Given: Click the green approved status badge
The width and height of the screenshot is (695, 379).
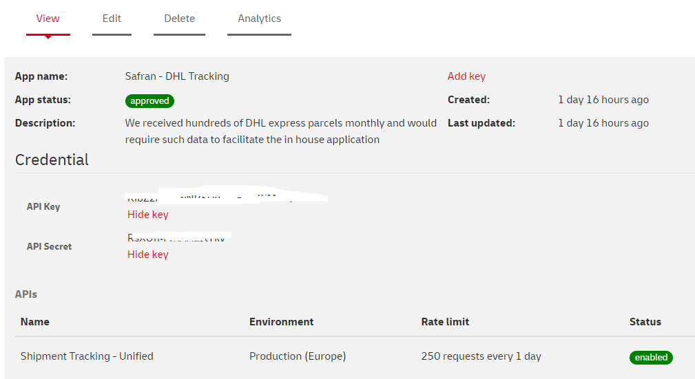Looking at the screenshot, I should coord(149,101).
